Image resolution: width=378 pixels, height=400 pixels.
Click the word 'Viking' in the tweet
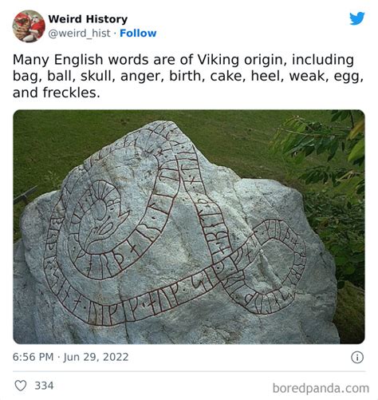pyautogui.click(x=218, y=60)
